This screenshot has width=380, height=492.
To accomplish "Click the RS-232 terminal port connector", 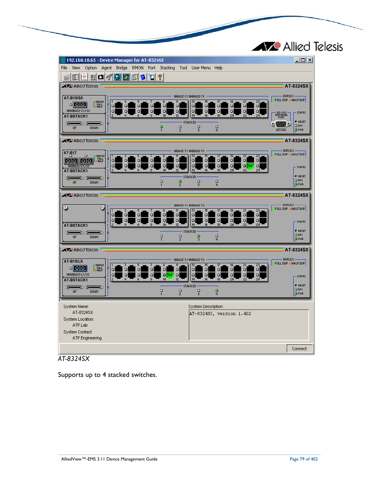I will [x=281, y=124].
